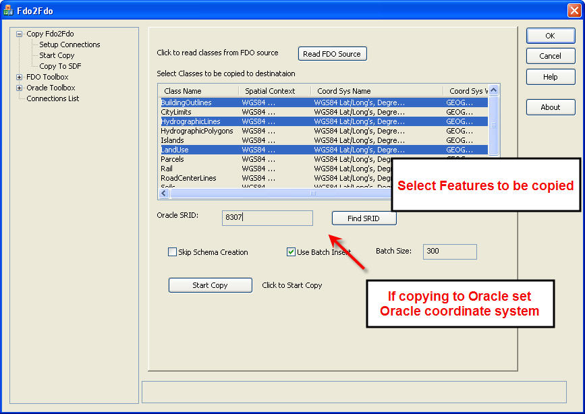Click the Find SRID button
The image size is (585, 414).
(x=364, y=218)
